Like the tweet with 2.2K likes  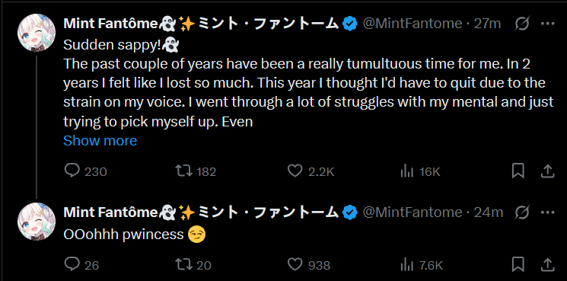(x=311, y=171)
